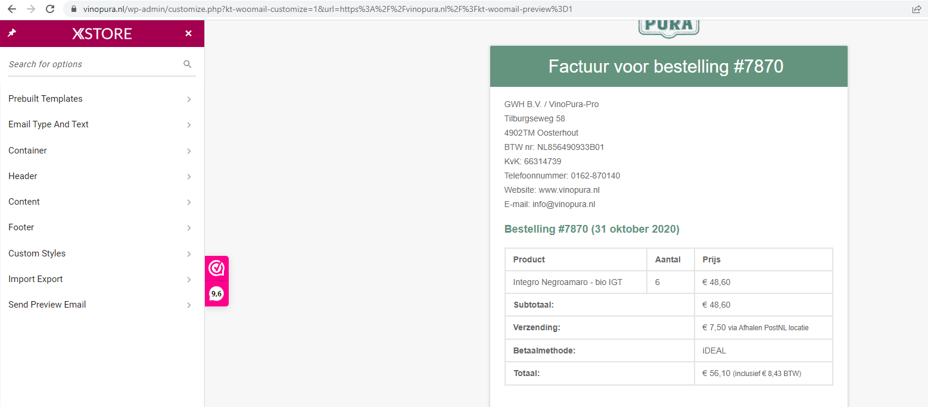
Task: Expand Import Export chevron
Action: [189, 280]
